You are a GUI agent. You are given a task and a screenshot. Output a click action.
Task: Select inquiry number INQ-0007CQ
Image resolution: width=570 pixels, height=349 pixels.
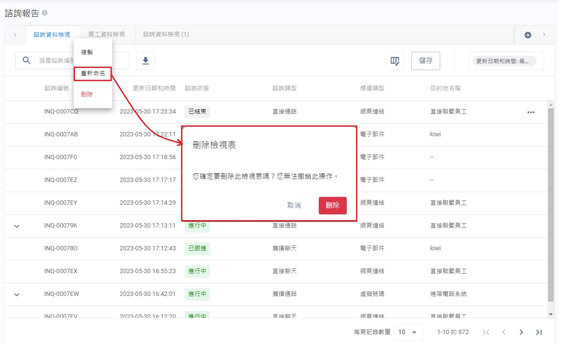tap(61, 111)
